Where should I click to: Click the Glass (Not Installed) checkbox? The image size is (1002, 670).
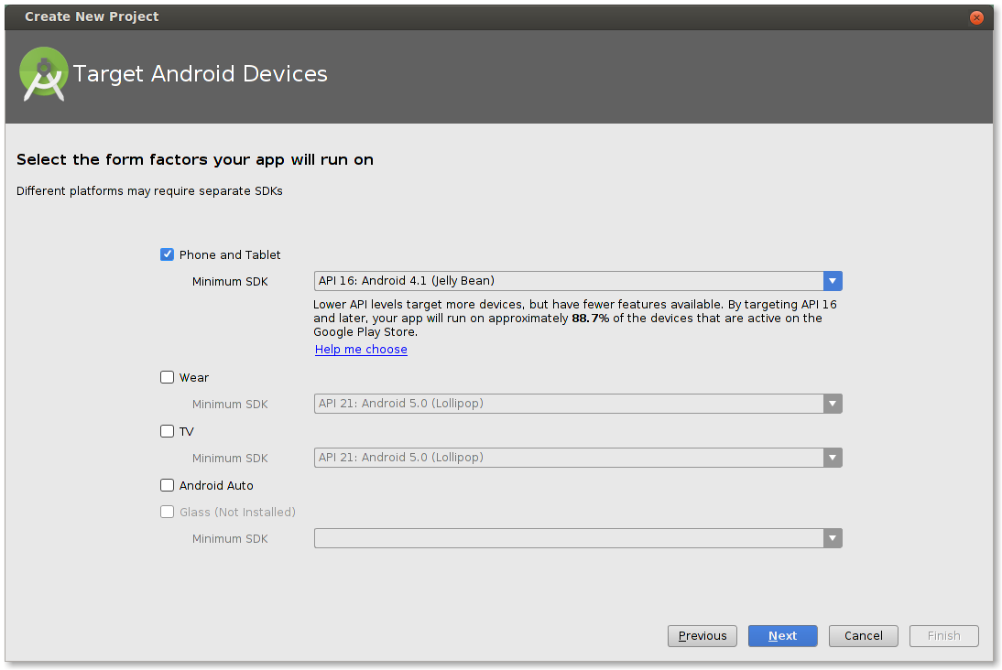tap(167, 512)
